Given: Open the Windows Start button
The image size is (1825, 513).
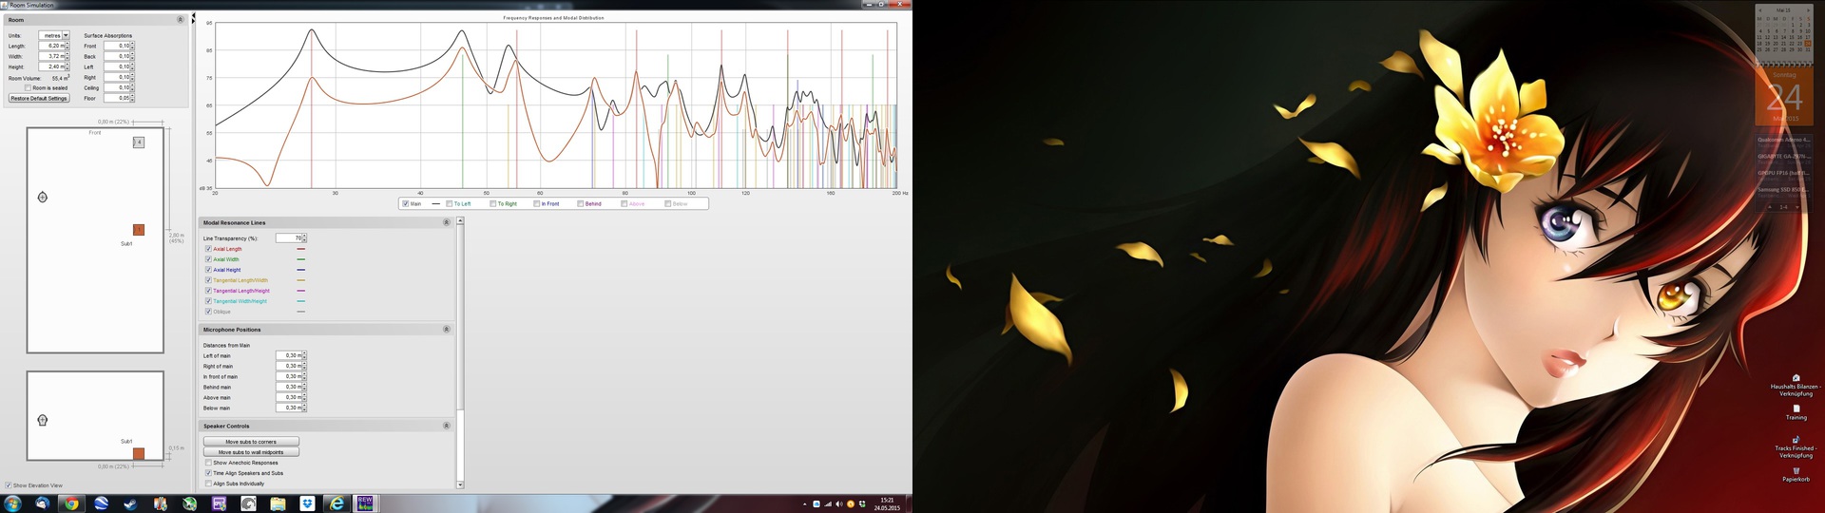Looking at the screenshot, I should click(x=13, y=503).
